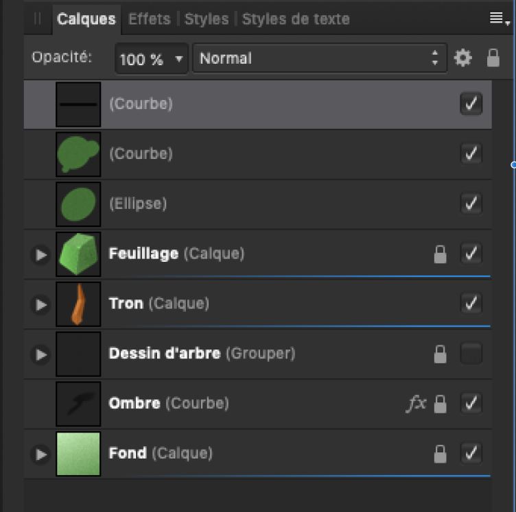Open the opacity 100 % dropdown

[151, 59]
